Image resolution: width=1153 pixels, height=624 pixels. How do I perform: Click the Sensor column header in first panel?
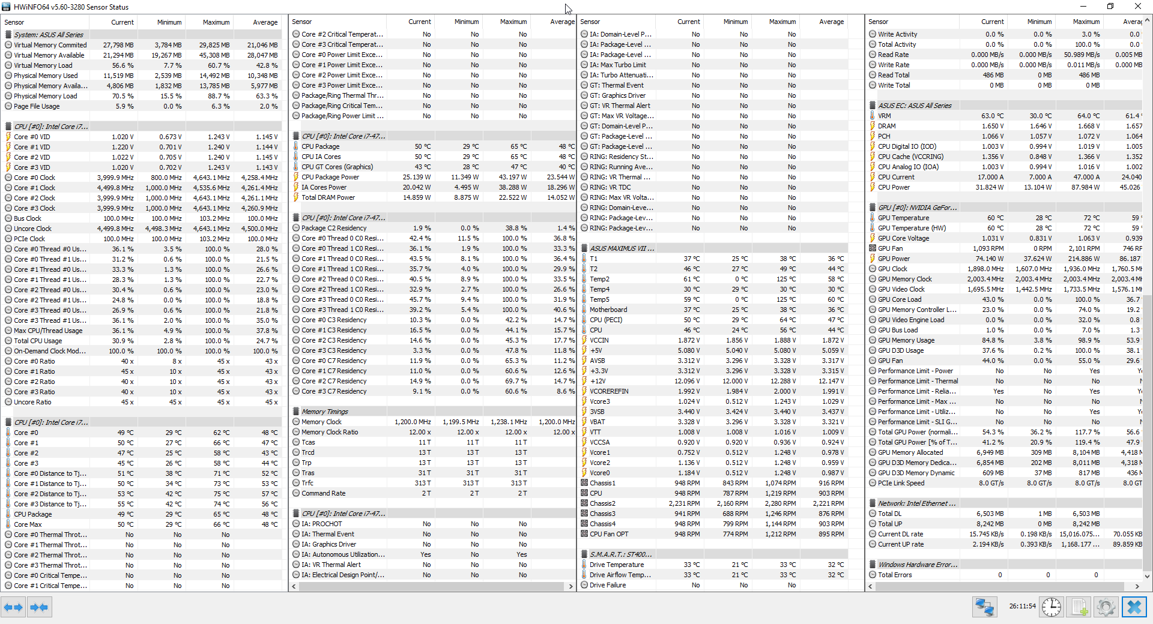(14, 22)
